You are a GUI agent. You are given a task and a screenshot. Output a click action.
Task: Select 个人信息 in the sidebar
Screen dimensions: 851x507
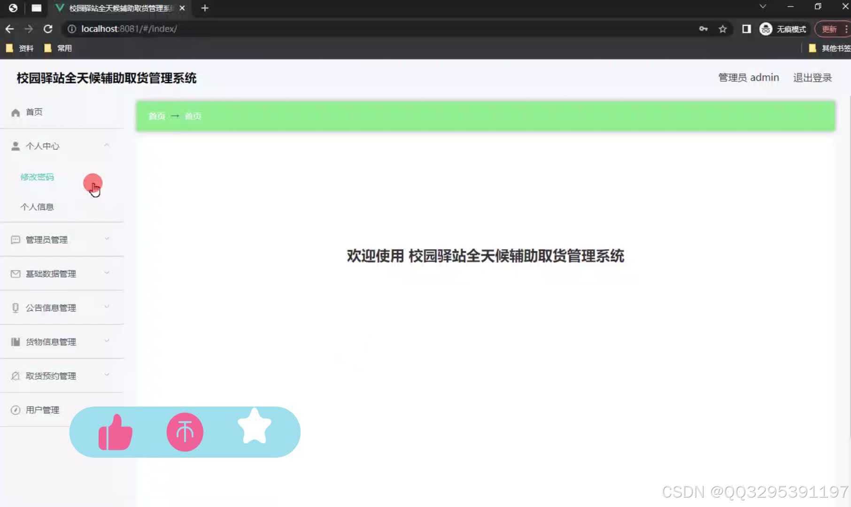pyautogui.click(x=37, y=207)
